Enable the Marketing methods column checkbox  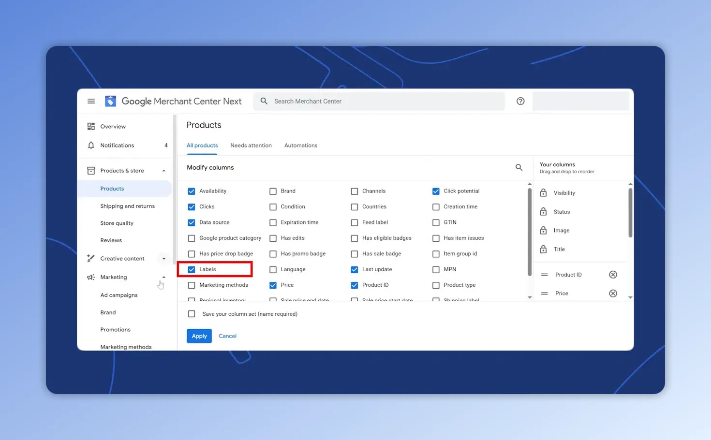192,285
